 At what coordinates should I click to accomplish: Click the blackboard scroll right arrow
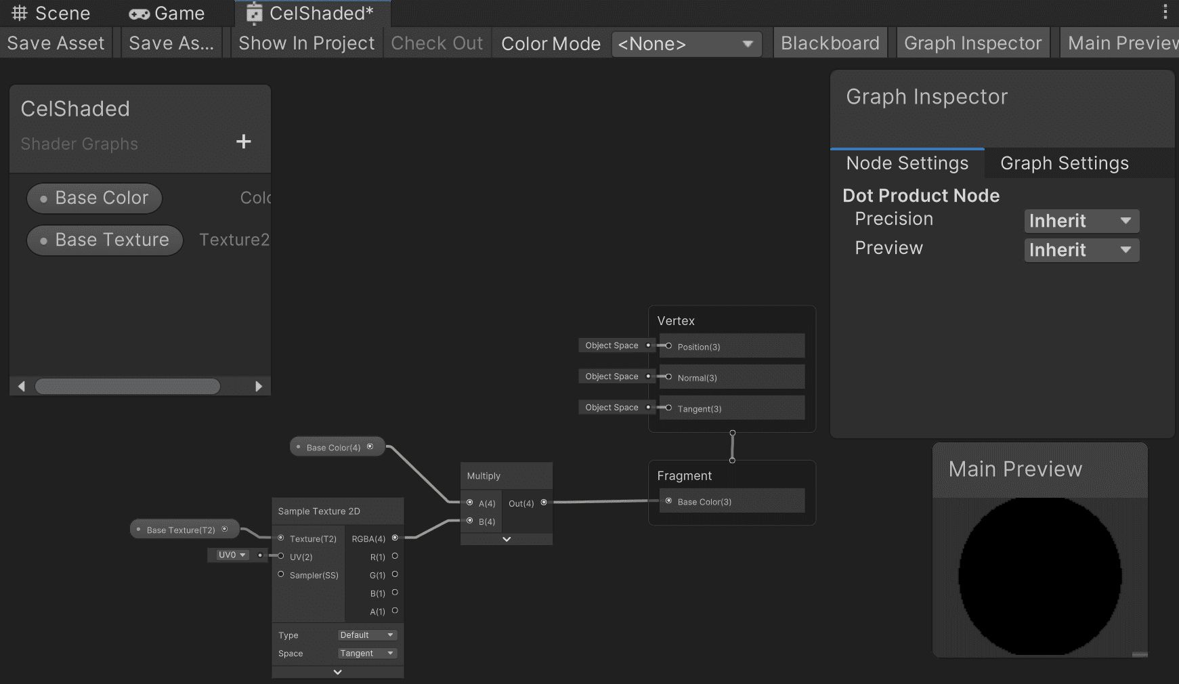(x=258, y=386)
